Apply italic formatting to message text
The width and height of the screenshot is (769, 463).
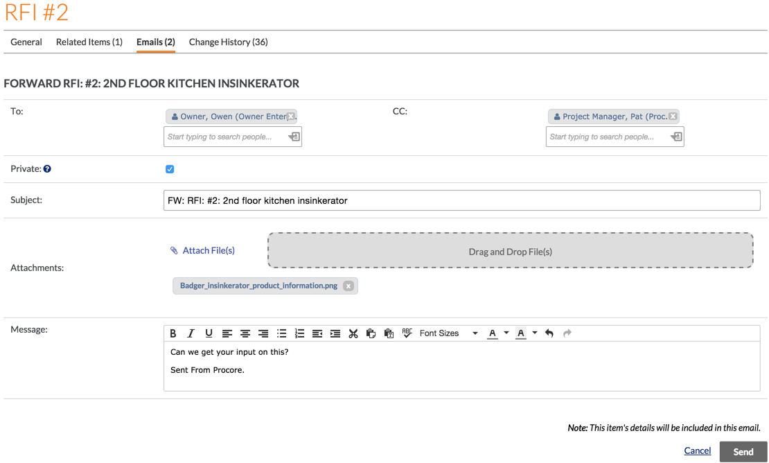[191, 333]
